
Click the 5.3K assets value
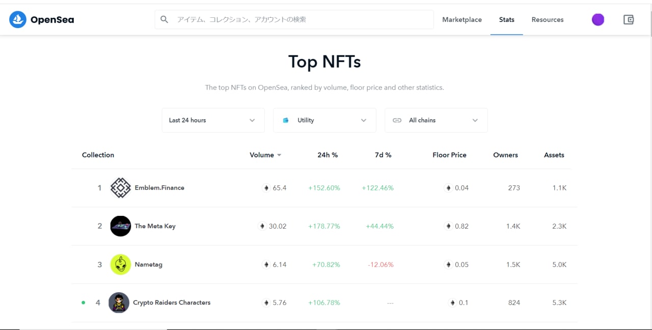tap(559, 302)
